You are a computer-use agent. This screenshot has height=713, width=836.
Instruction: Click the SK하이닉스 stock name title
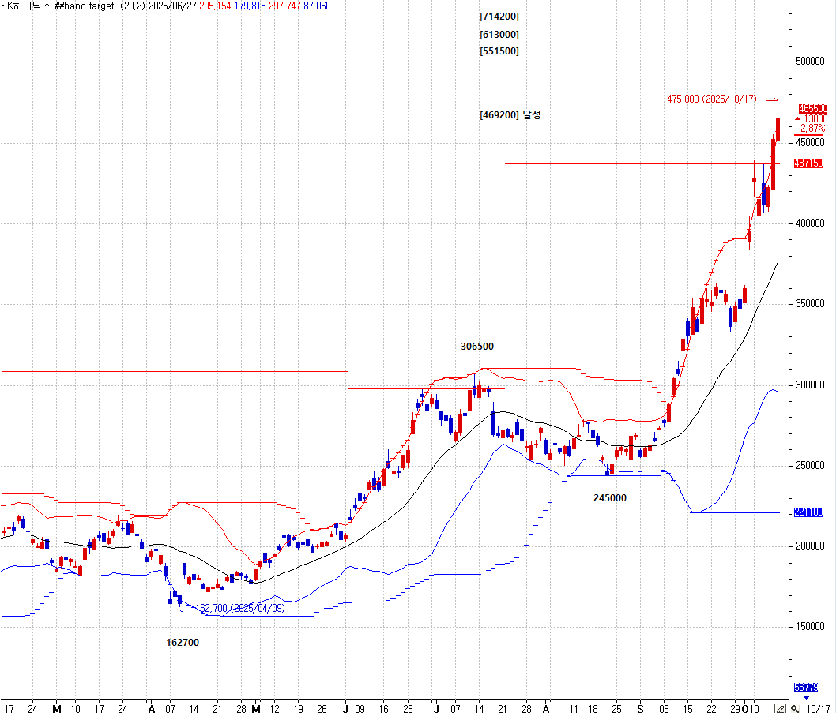tap(26, 6)
